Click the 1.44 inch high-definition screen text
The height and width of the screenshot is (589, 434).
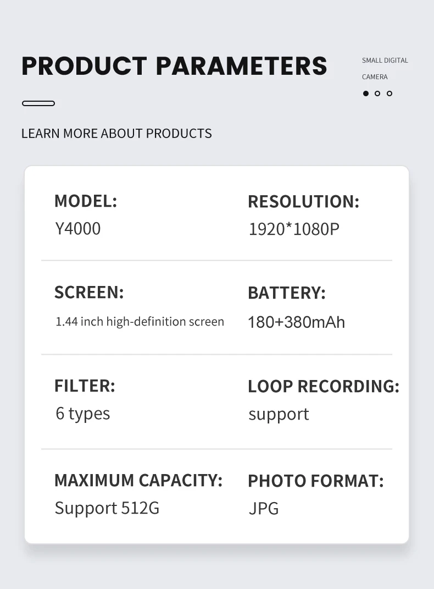[140, 322]
